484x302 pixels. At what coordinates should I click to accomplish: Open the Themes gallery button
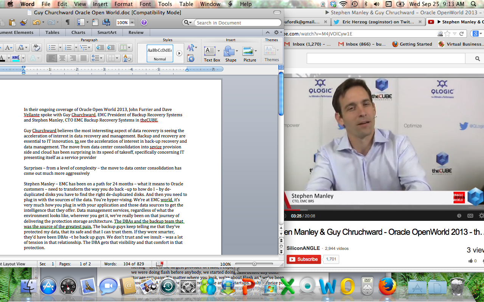[271, 54]
